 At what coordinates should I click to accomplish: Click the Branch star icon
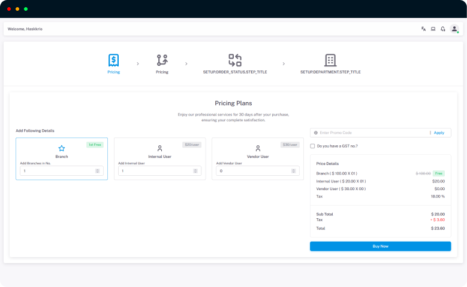62,148
